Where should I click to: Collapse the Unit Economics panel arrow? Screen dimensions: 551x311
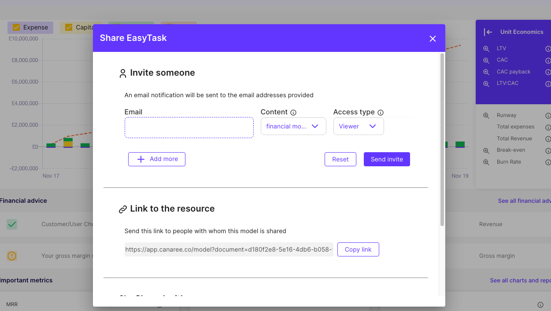(488, 32)
